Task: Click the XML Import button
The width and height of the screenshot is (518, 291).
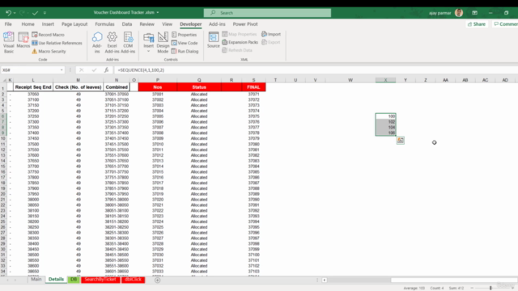Action: (271, 34)
